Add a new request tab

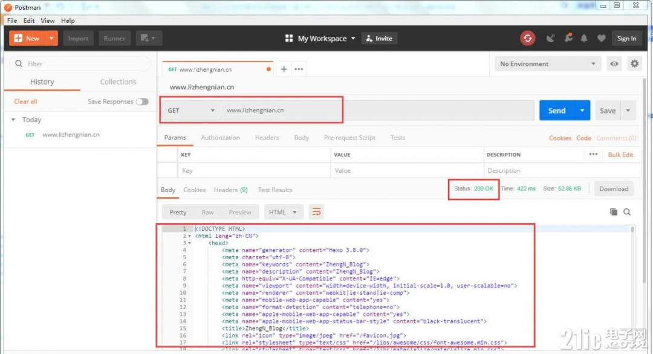click(284, 69)
